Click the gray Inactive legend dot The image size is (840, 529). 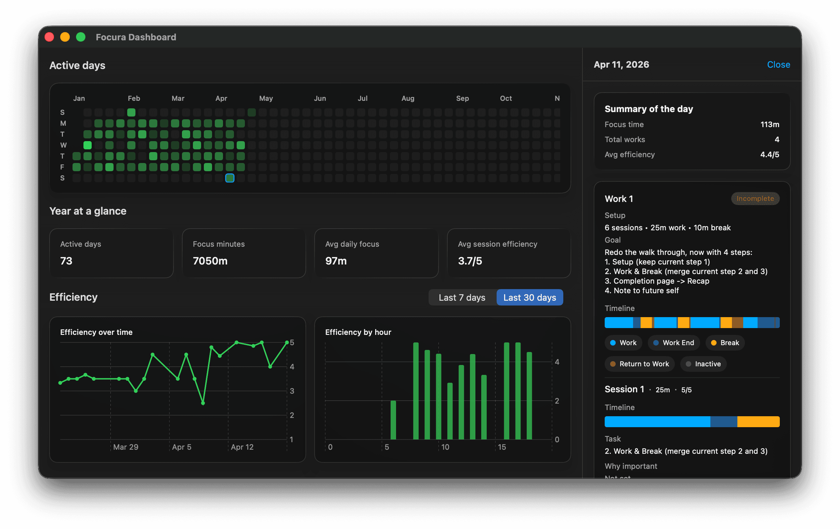coord(688,364)
